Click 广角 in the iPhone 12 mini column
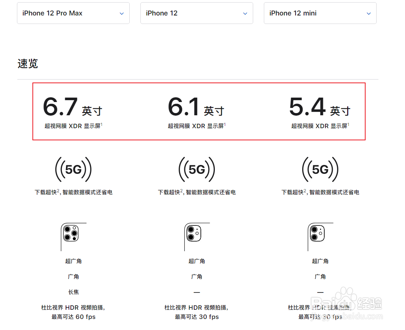This screenshot has height=330, width=405. (x=320, y=277)
